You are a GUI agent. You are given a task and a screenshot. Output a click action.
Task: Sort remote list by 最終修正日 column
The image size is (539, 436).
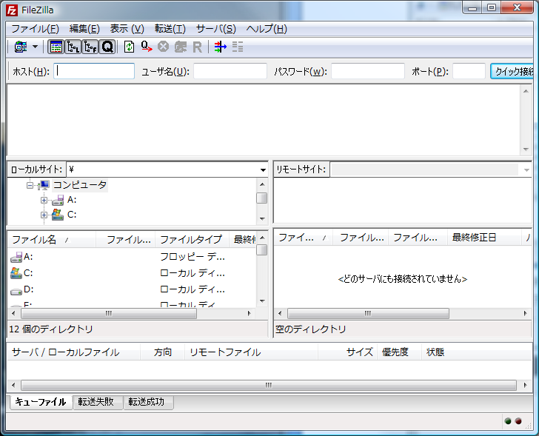pos(484,238)
